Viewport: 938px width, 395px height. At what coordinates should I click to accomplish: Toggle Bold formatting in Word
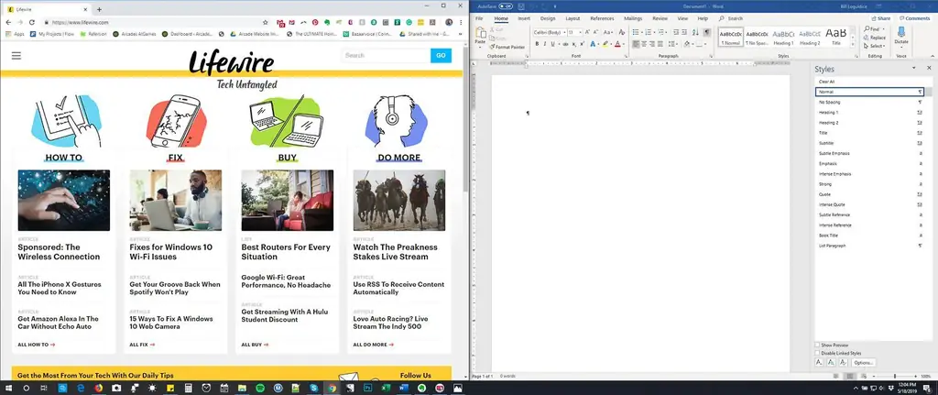click(x=537, y=44)
